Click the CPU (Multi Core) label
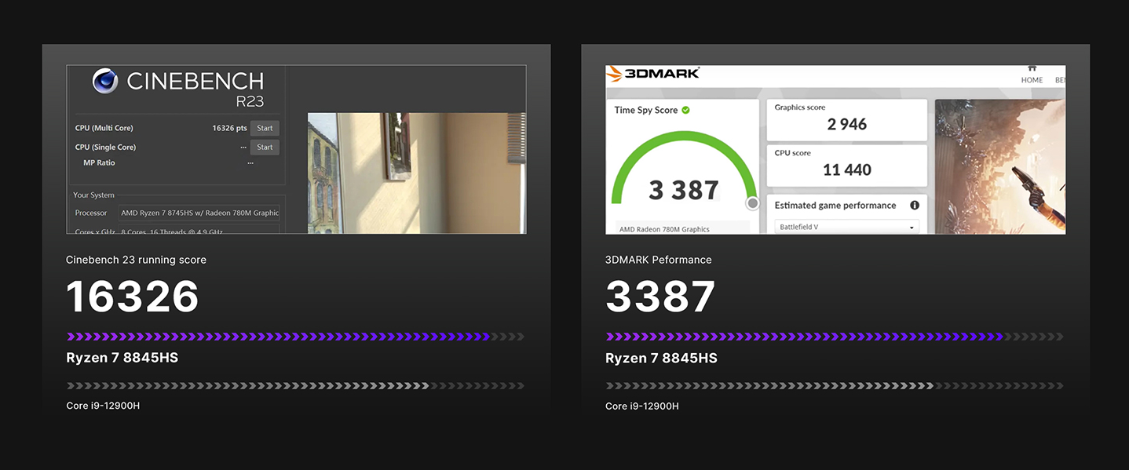Screen dimensions: 1129x470 coord(104,128)
